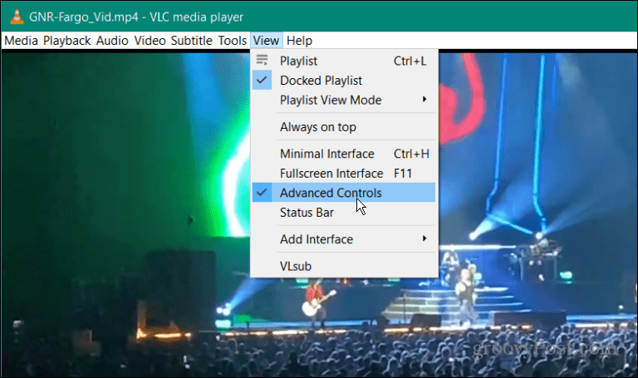Open VLsub from the View menu

pyautogui.click(x=344, y=266)
